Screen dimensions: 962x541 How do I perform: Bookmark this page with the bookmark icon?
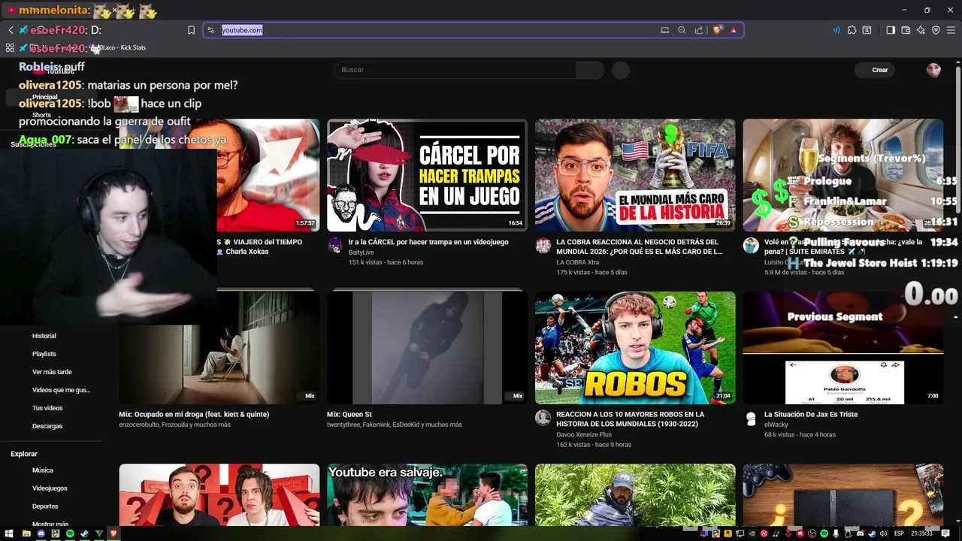pos(191,30)
